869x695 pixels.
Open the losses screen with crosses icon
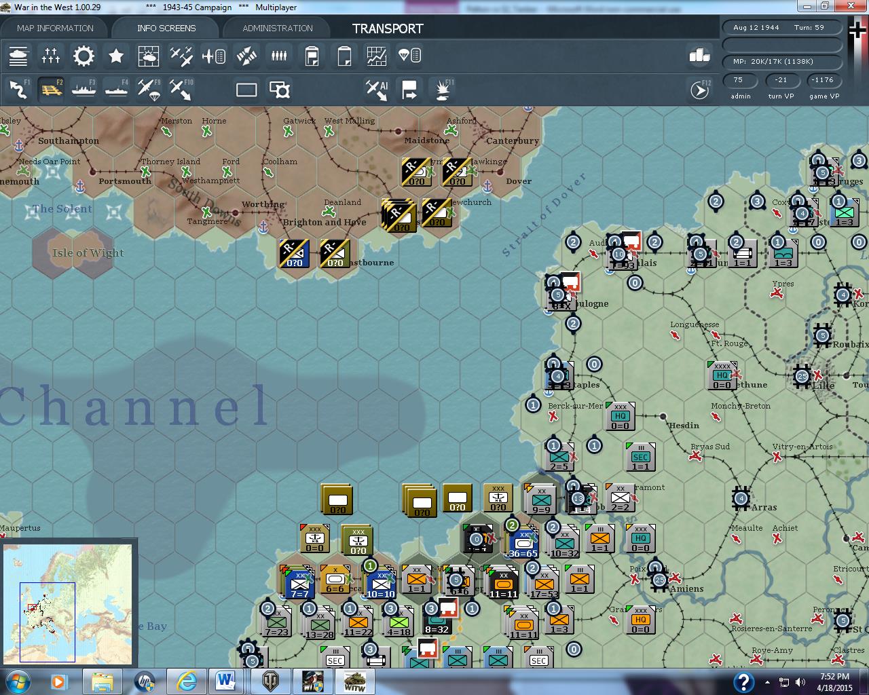coord(51,56)
